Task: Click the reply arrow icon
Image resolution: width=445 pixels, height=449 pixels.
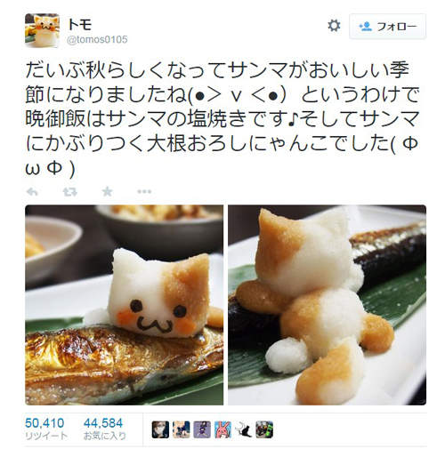Action: point(32,192)
